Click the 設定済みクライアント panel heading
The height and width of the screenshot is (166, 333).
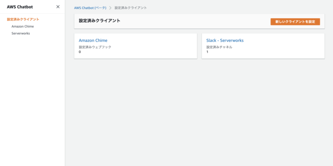pos(99,20)
